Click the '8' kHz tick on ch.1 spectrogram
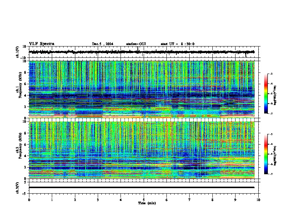The width and height of the screenshot is (291, 224). pos(25,72)
